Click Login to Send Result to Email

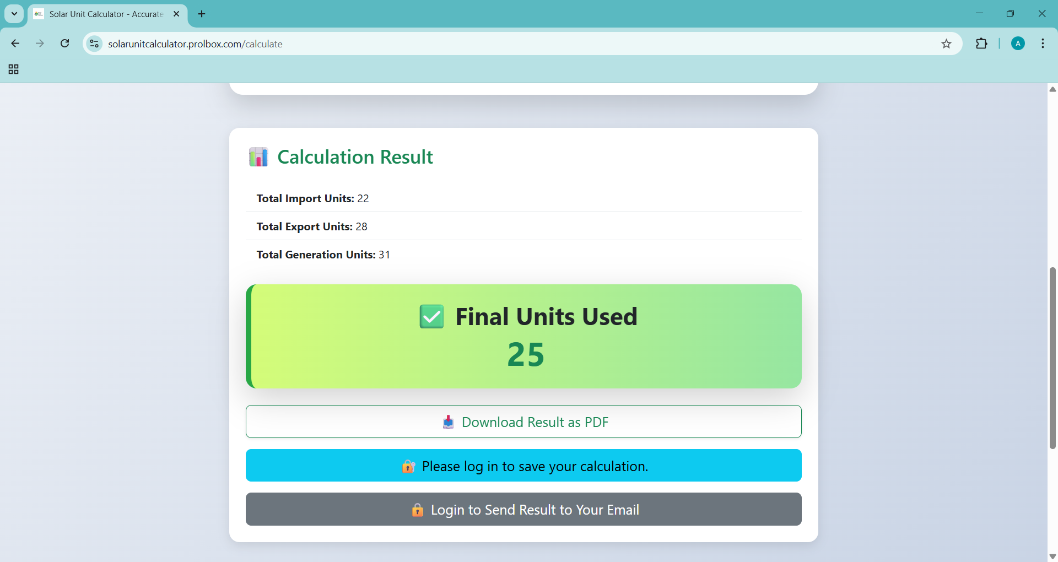pyautogui.click(x=523, y=510)
